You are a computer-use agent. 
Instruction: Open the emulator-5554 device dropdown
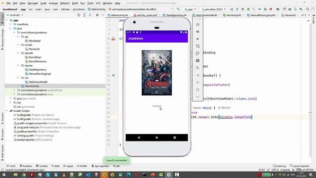coord(214,9)
